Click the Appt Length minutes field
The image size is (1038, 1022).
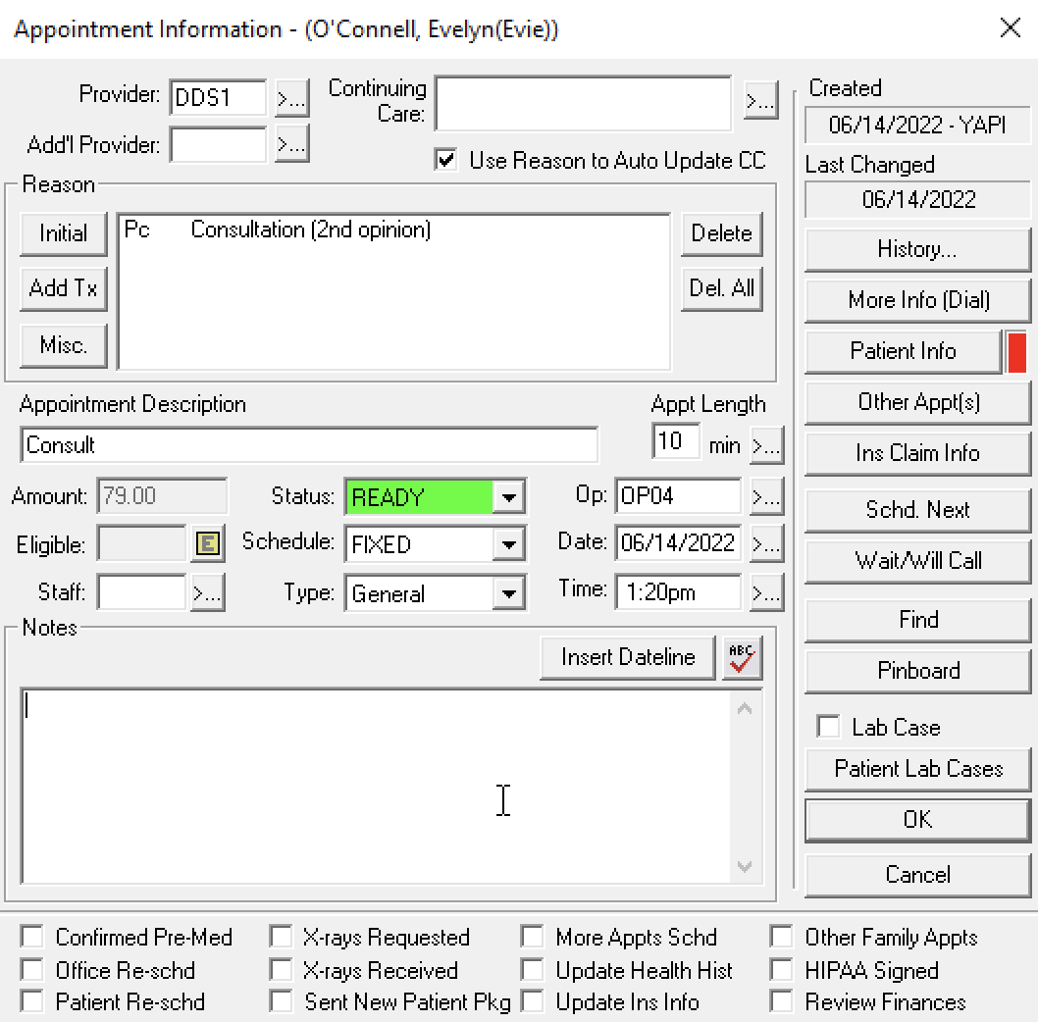[x=676, y=441]
